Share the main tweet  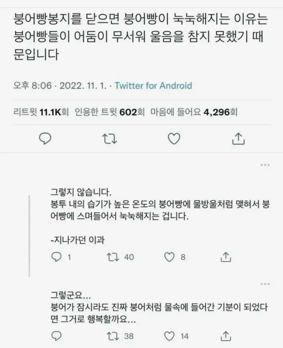[238, 139]
